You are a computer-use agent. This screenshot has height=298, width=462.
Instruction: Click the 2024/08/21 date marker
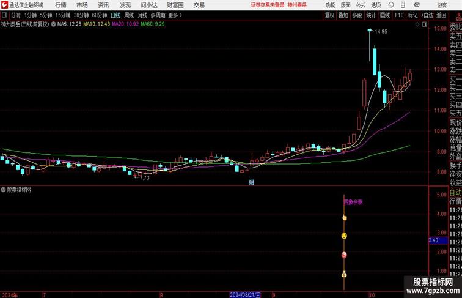pos(245,295)
